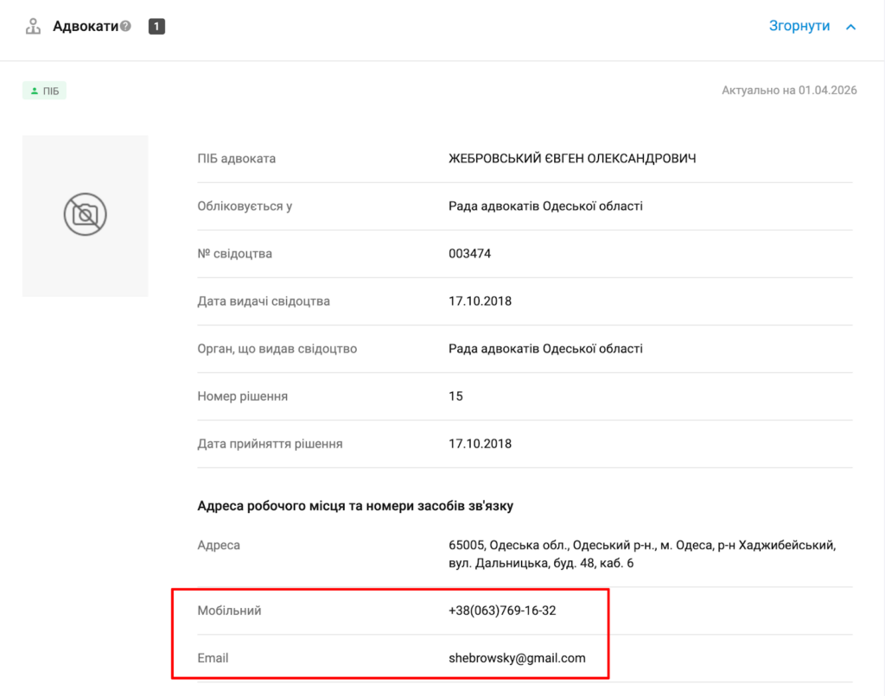The height and width of the screenshot is (696, 885).
Task: Click the Згорнути link
Action: (799, 26)
